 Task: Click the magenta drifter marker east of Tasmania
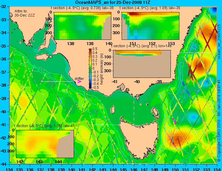pos(174,121)
